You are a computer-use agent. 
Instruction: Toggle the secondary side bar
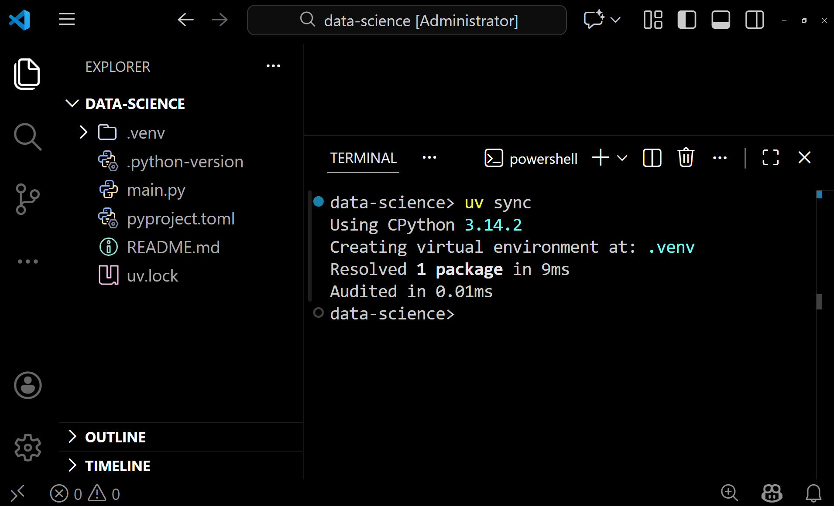[x=755, y=20]
